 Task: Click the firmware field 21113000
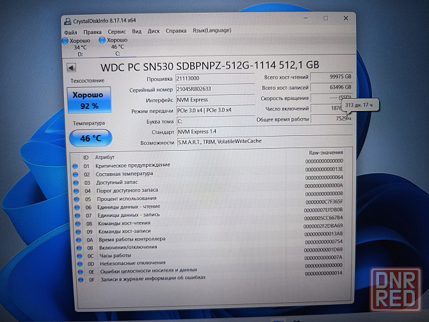click(215, 78)
